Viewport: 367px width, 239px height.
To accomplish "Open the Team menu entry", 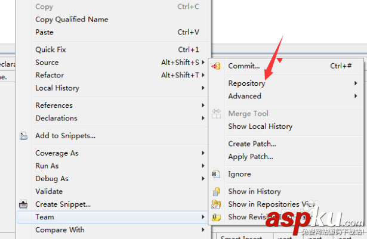I will [112, 217].
